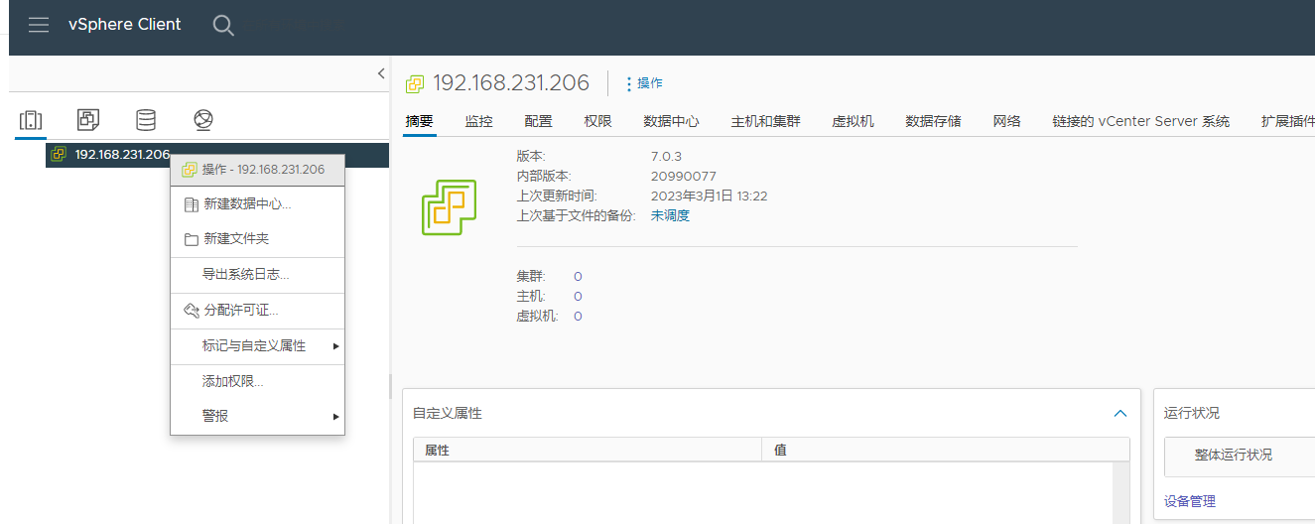Click large vCenter Server logo in summary
Image resolution: width=1315 pixels, height=524 pixels.
click(x=450, y=208)
